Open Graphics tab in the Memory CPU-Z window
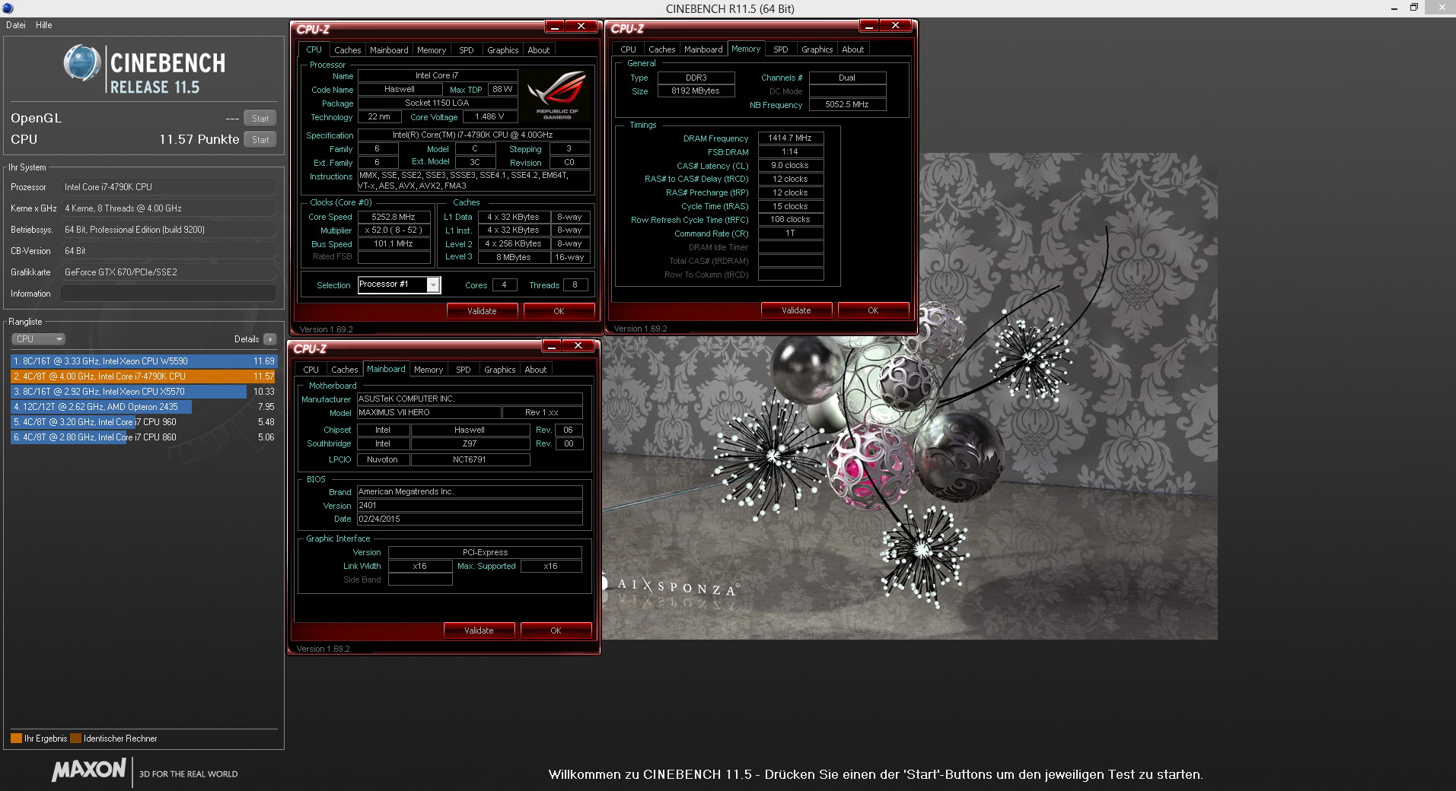 pos(817,49)
